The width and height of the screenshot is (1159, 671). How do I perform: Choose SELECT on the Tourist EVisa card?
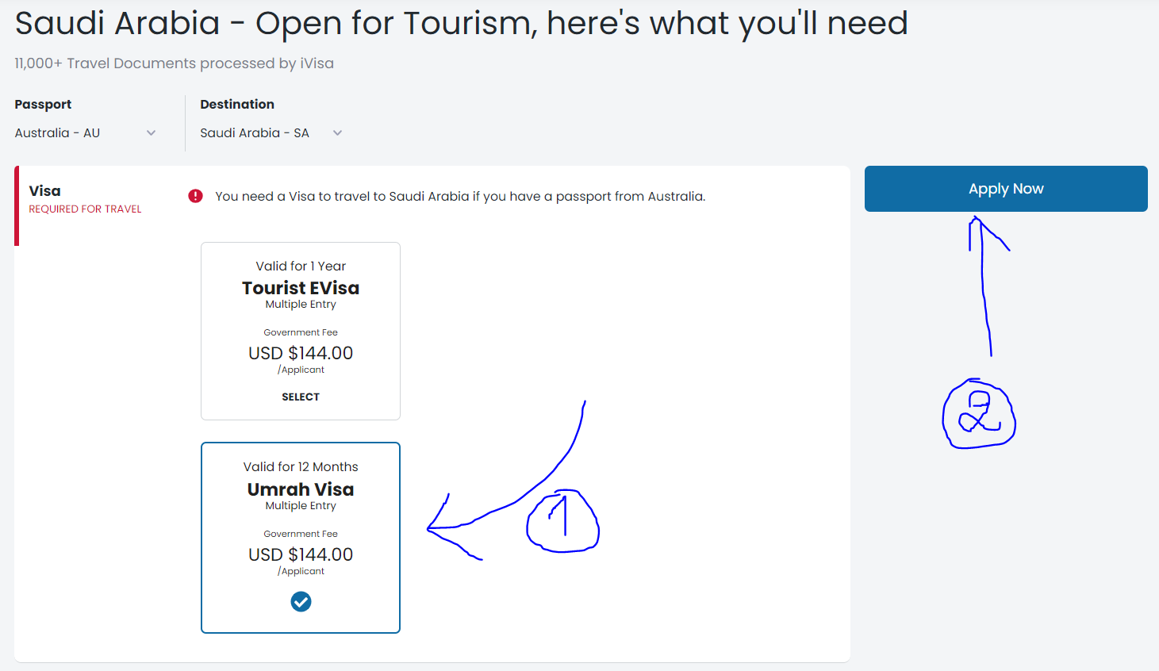coord(301,397)
